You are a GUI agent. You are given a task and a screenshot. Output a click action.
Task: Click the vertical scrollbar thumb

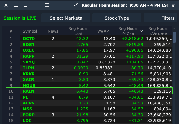[x=174, y=37]
